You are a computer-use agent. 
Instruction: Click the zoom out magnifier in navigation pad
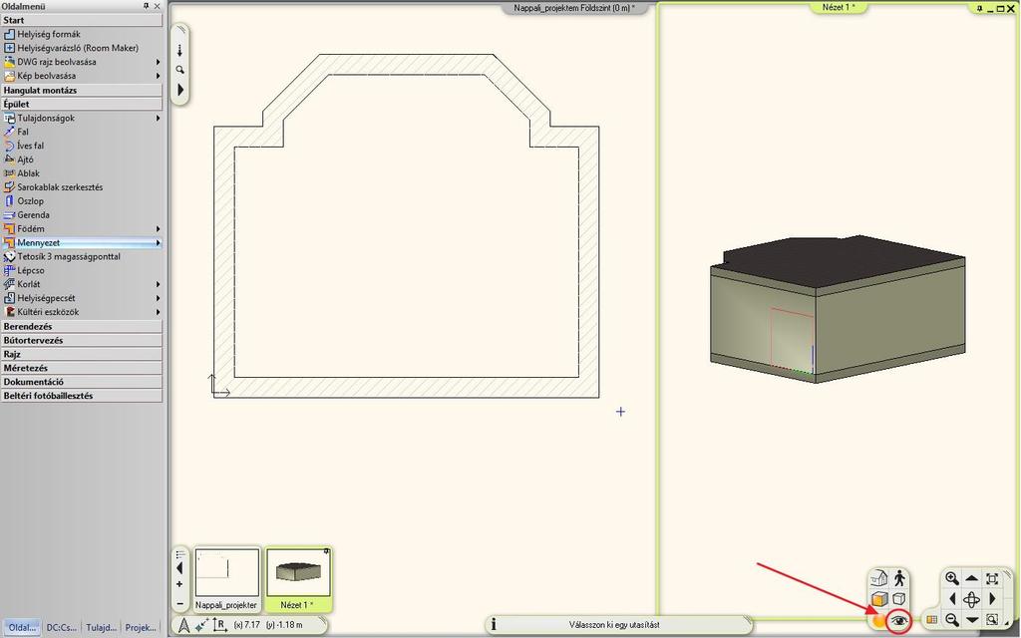tap(952, 620)
